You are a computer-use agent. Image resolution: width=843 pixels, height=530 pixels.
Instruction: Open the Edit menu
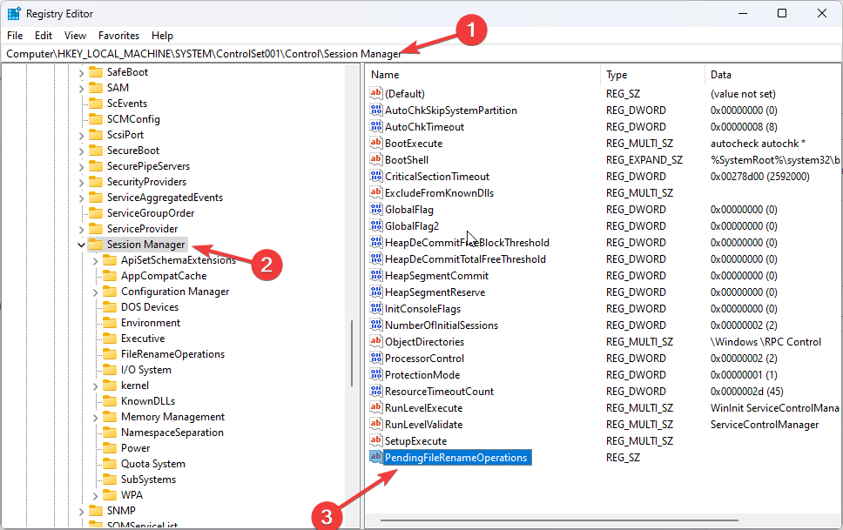[x=44, y=36]
